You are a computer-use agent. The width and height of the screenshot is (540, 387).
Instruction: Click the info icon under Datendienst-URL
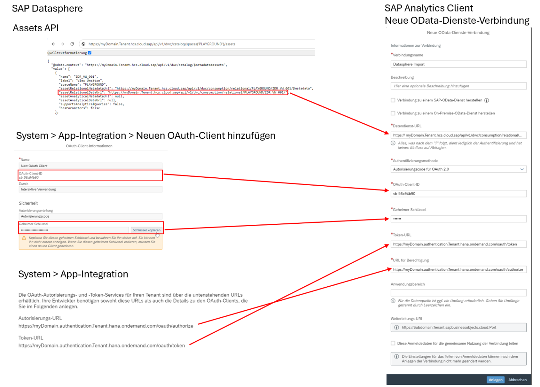pos(393,143)
